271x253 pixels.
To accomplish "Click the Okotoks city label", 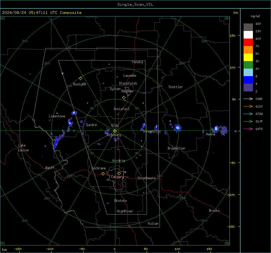I will [x=120, y=201].
